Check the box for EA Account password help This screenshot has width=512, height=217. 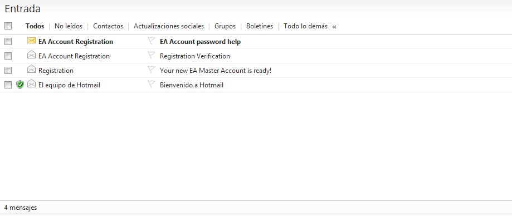pyautogui.click(x=8, y=41)
